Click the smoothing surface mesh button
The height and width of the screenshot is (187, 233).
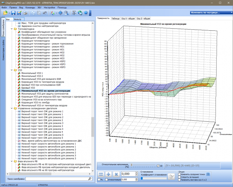point(171,177)
